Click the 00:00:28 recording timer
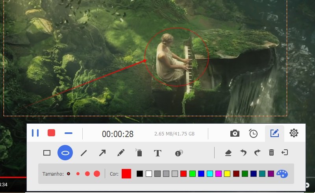The width and height of the screenshot is (315, 193). [x=118, y=134]
